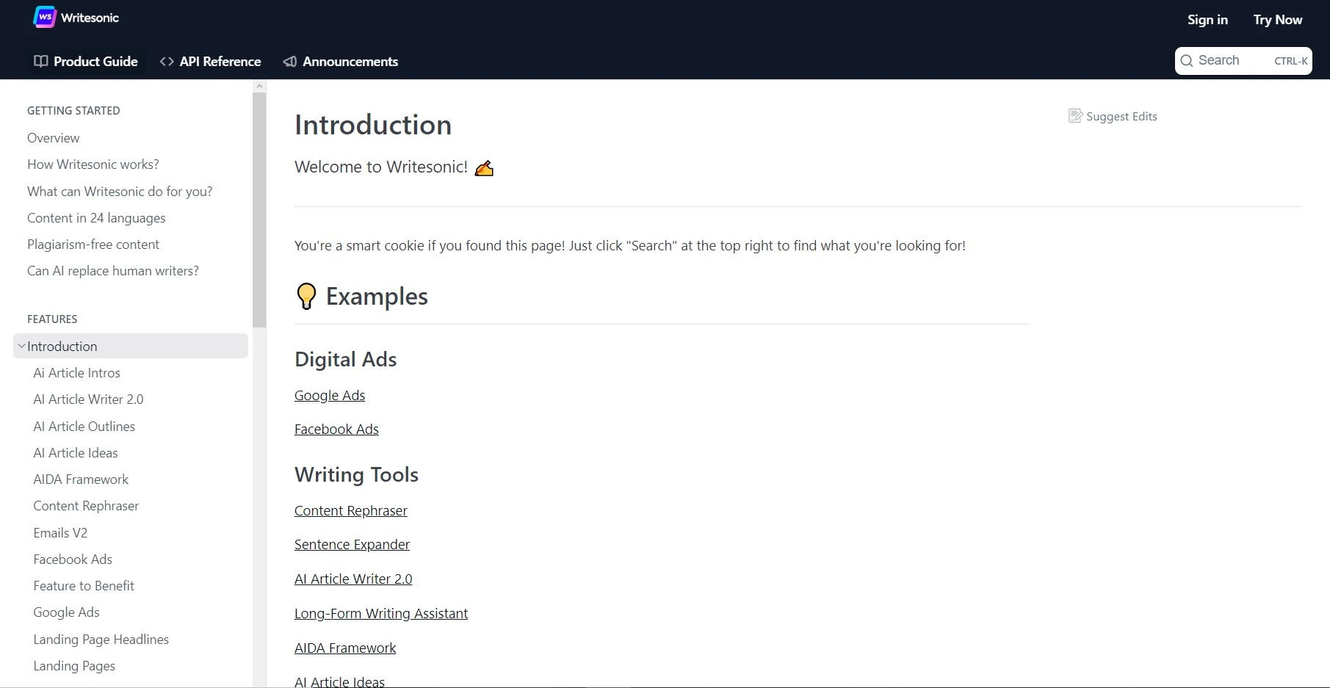Click the Suggest Edits link
This screenshot has width=1330, height=688.
point(1113,116)
